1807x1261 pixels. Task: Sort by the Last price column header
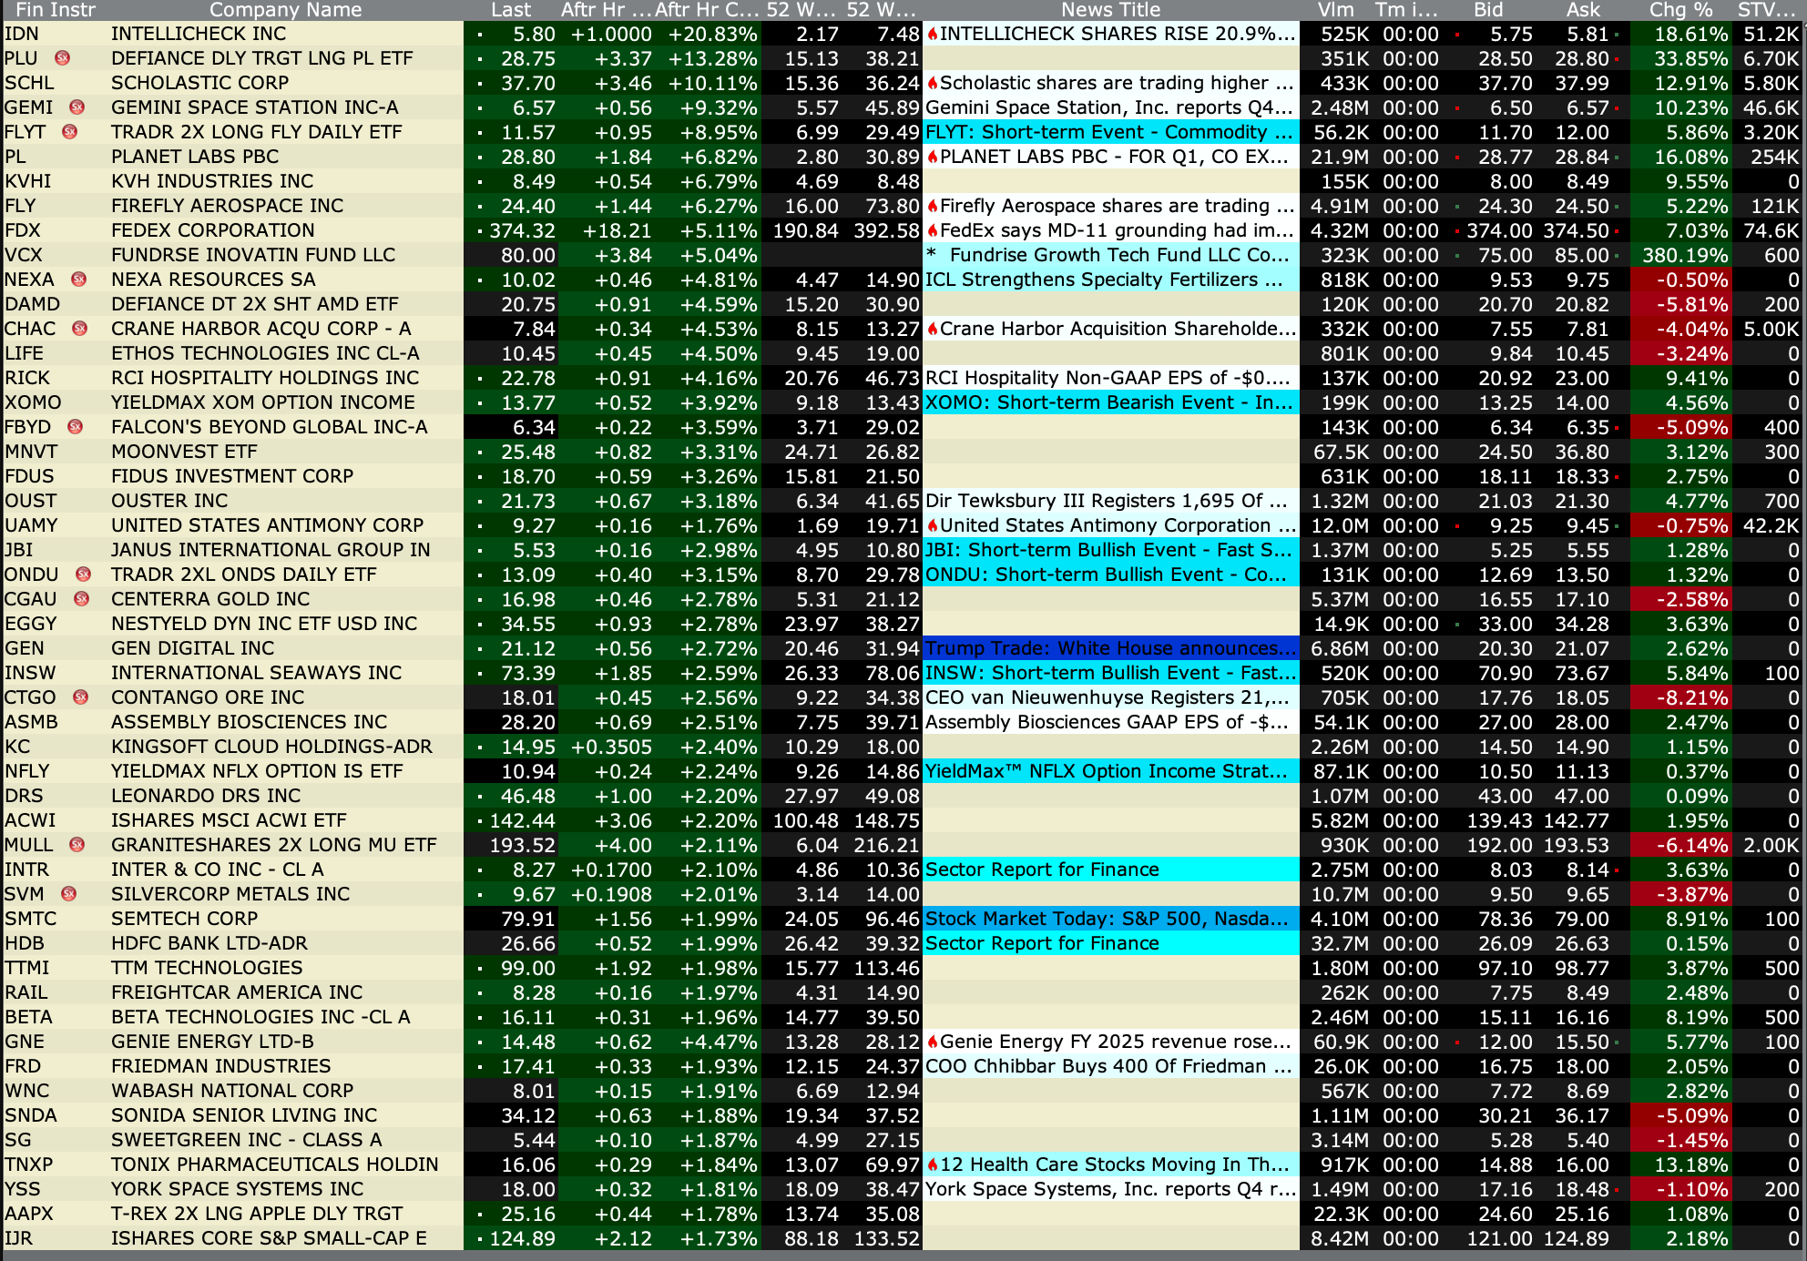pos(510,10)
